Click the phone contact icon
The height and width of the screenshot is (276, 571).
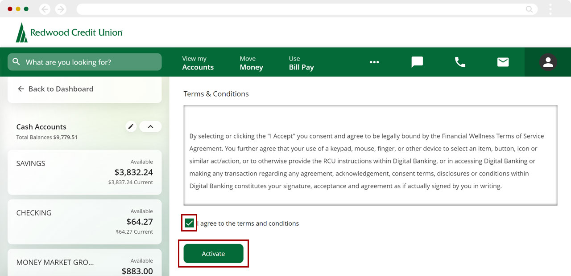tap(460, 62)
